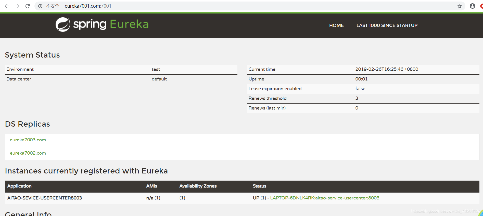Click the Renews (last min) label
The height and width of the screenshot is (216, 483).
point(267,108)
